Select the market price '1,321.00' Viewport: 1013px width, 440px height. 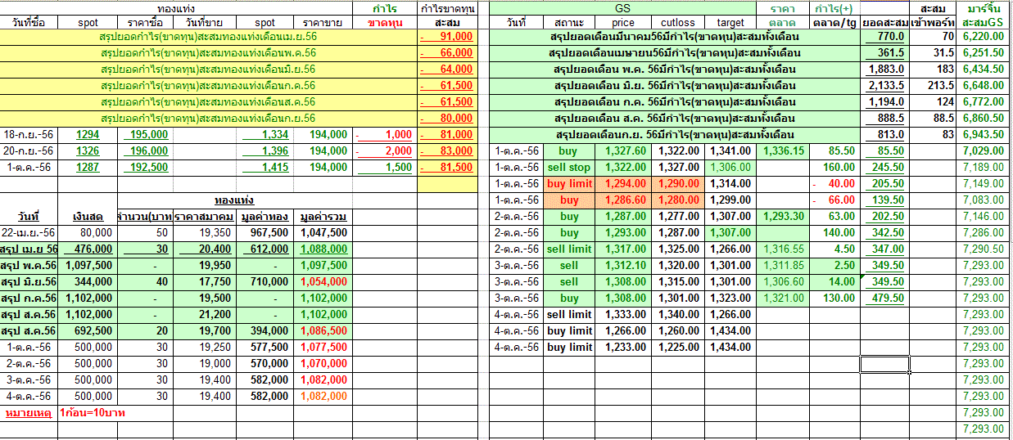(784, 298)
